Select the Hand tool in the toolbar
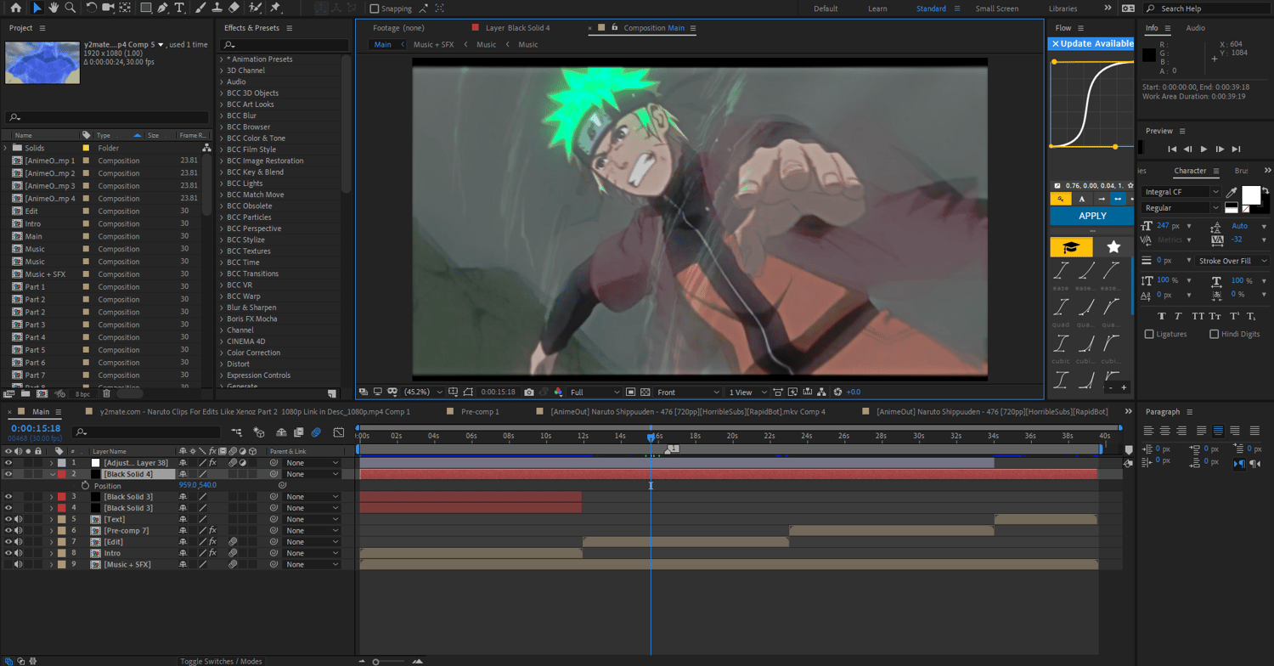This screenshot has height=666, width=1274. [x=54, y=8]
